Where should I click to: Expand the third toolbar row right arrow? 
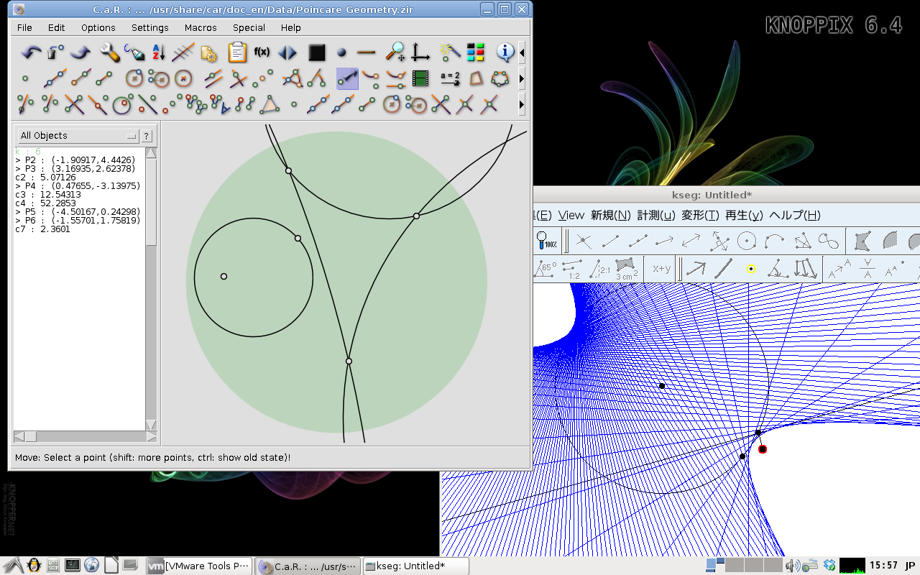click(x=522, y=104)
